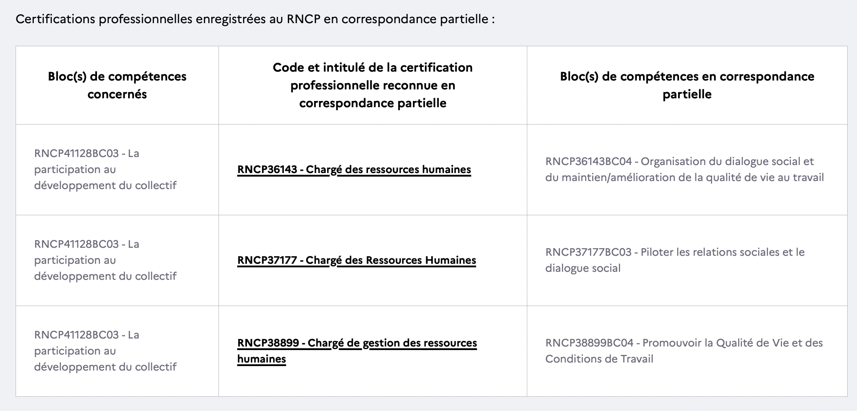Click 'développement du collectif' in first row
This screenshot has height=411, width=857.
(105, 185)
